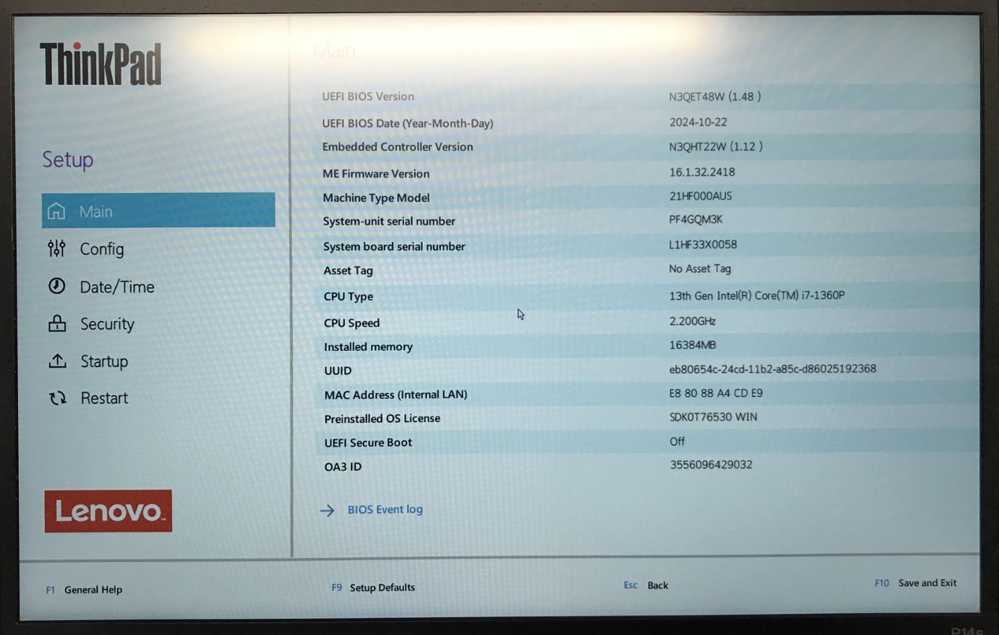999x635 pixels.
Task: Click the home icon beside Main
Action: pyautogui.click(x=56, y=211)
